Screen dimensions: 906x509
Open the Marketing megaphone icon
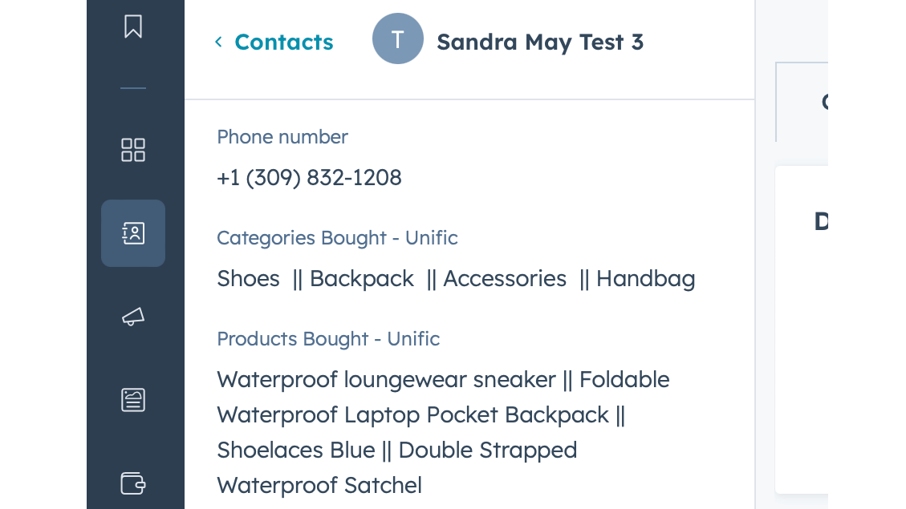point(133,317)
